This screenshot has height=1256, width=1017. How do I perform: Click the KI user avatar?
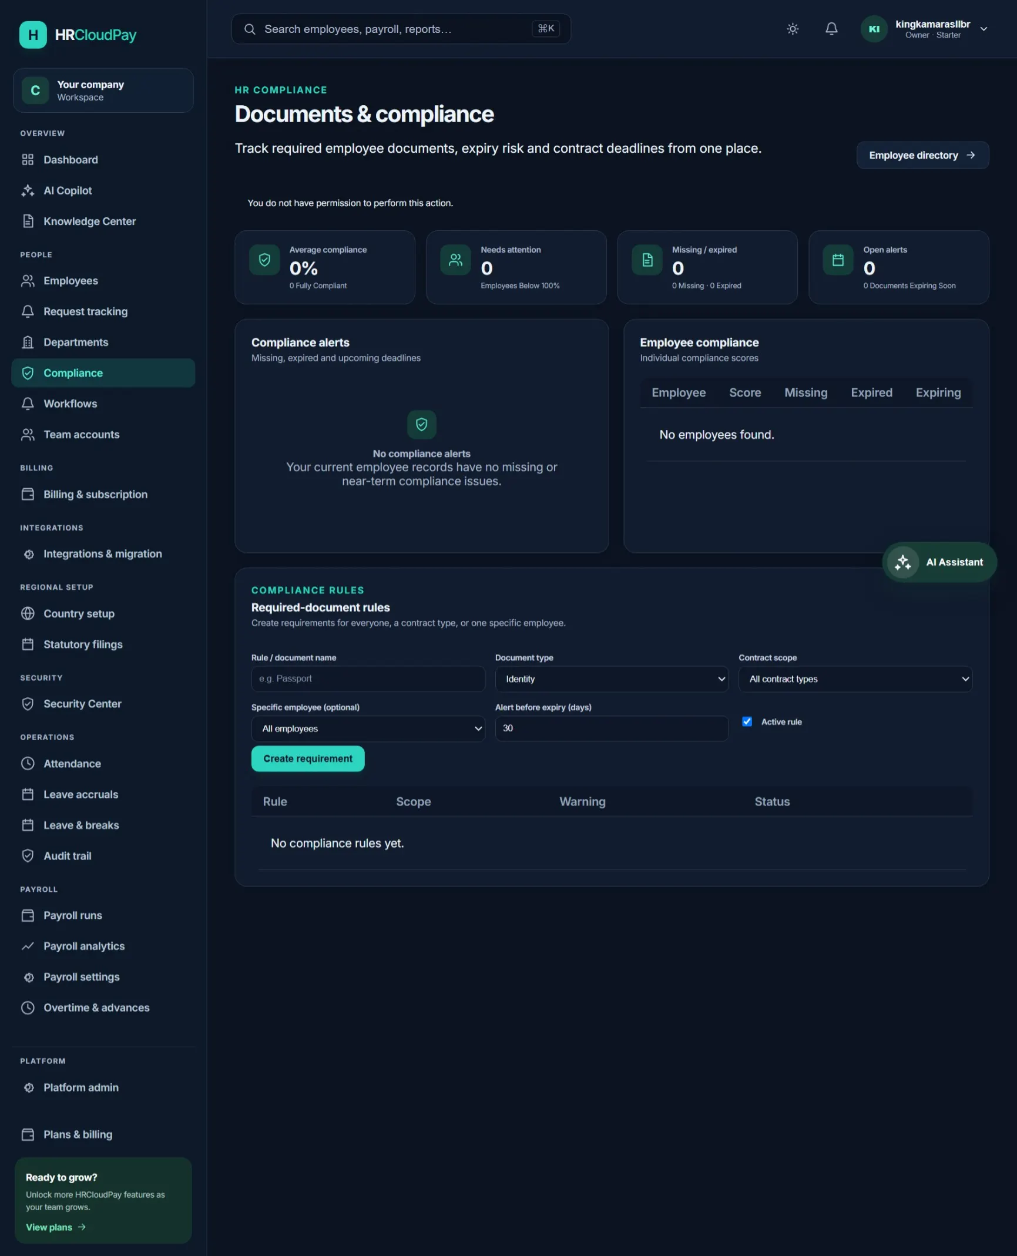874,29
